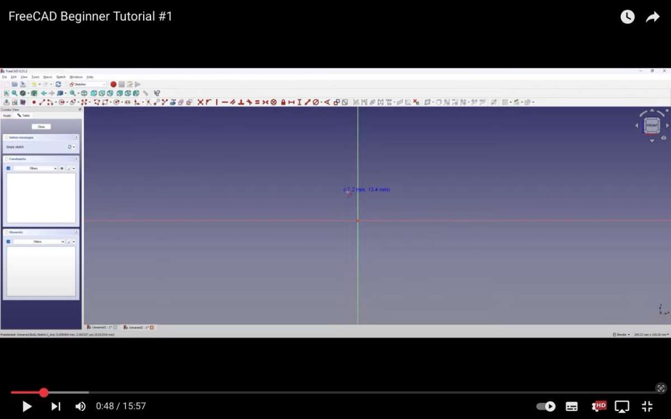Image resolution: width=671 pixels, height=419 pixels.
Task: Click the Vertical distance constraint icon
Action: tap(300, 102)
